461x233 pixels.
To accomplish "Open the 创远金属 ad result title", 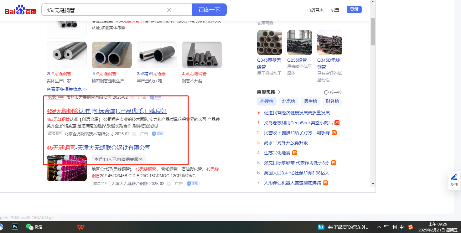I will coord(107,111).
